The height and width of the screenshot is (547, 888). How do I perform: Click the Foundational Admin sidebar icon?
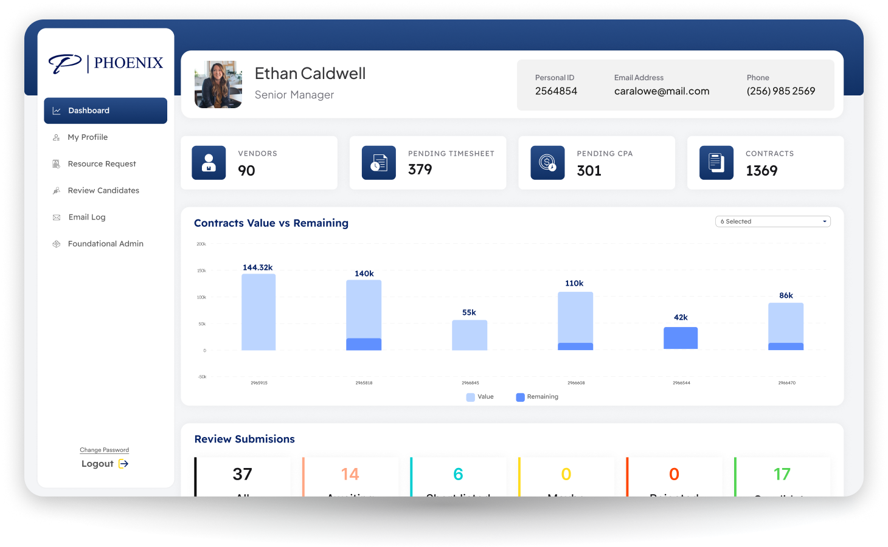[57, 243]
